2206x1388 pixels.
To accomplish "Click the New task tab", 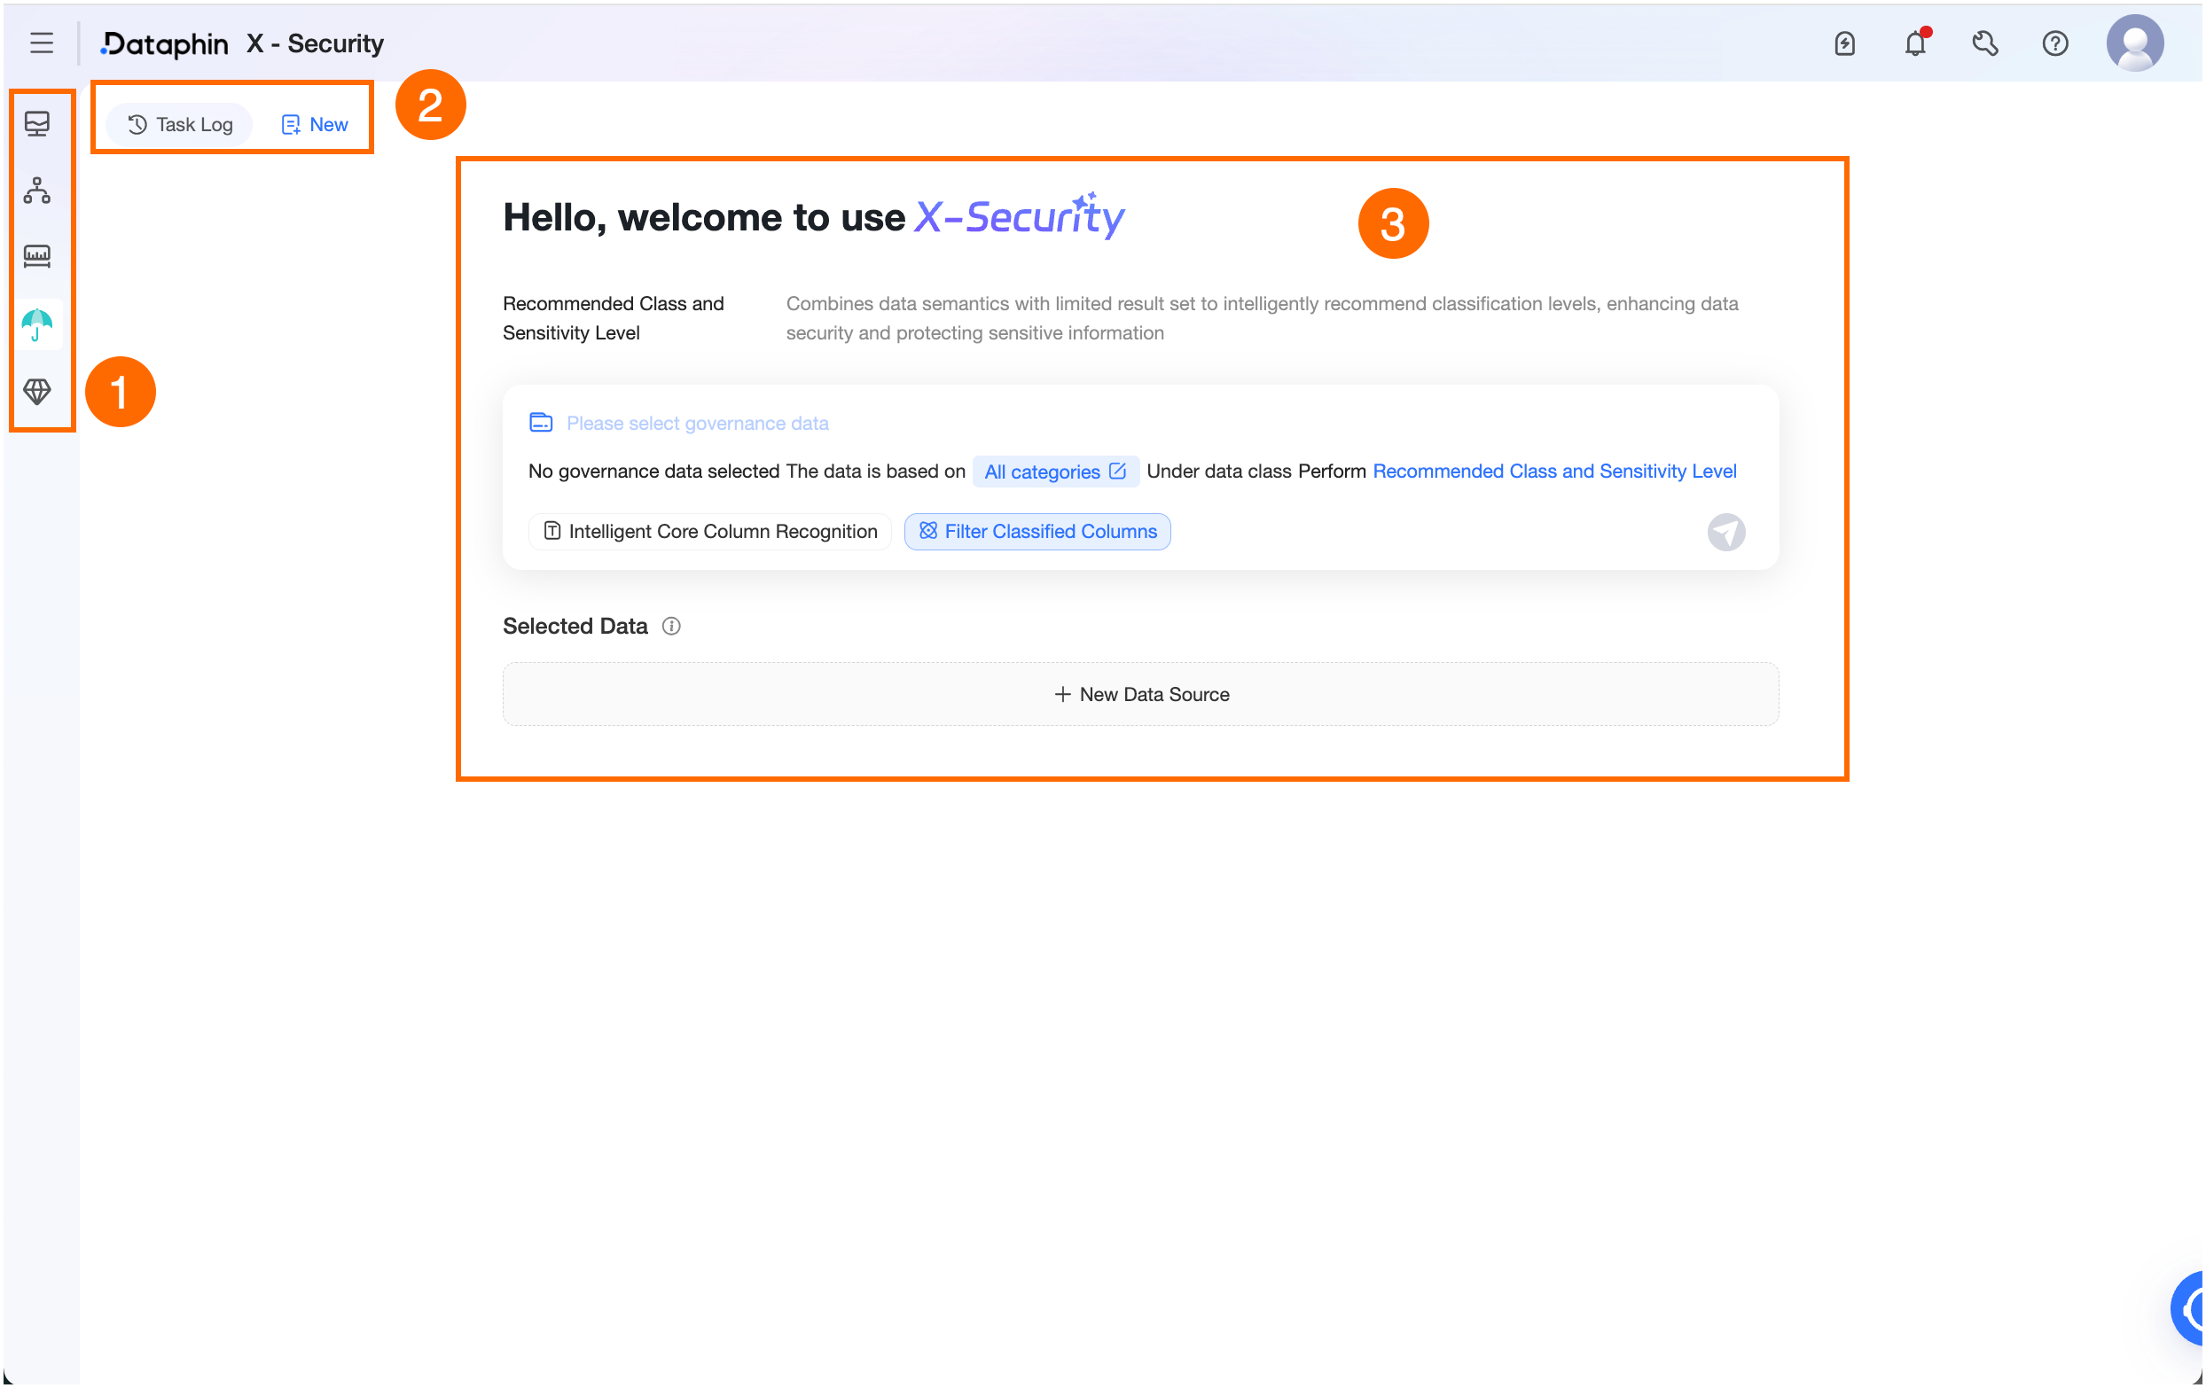I will pyautogui.click(x=314, y=124).
